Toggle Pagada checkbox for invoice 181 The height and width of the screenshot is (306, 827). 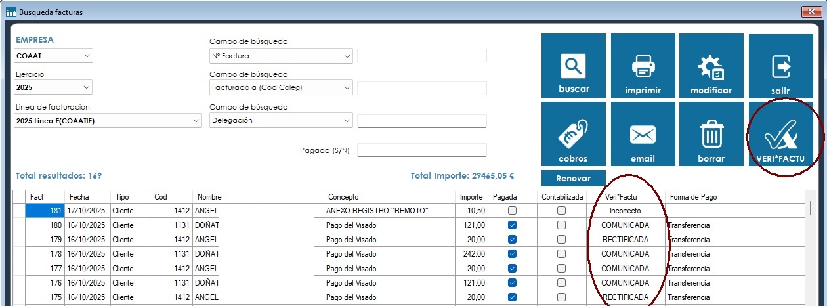(x=512, y=211)
